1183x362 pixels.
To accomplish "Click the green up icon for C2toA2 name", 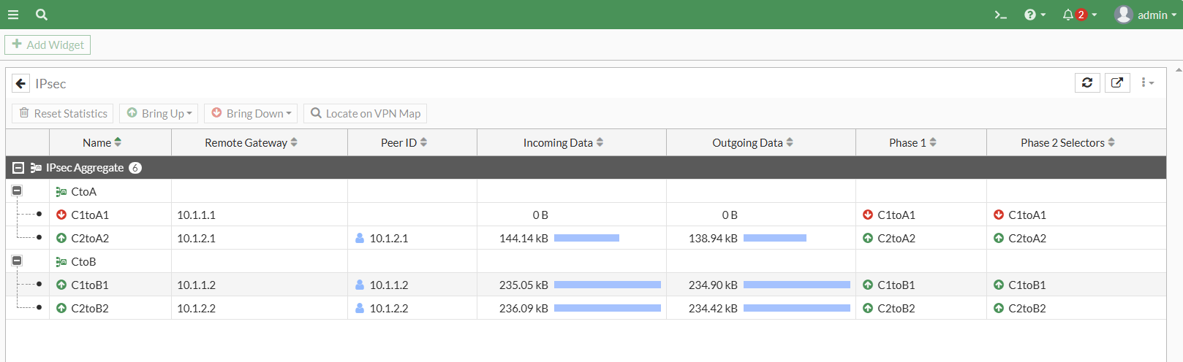I will tap(61, 238).
